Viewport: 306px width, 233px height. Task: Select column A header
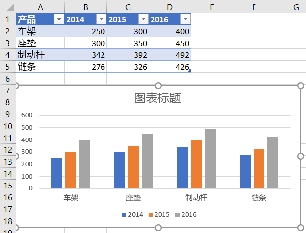coord(41,7)
